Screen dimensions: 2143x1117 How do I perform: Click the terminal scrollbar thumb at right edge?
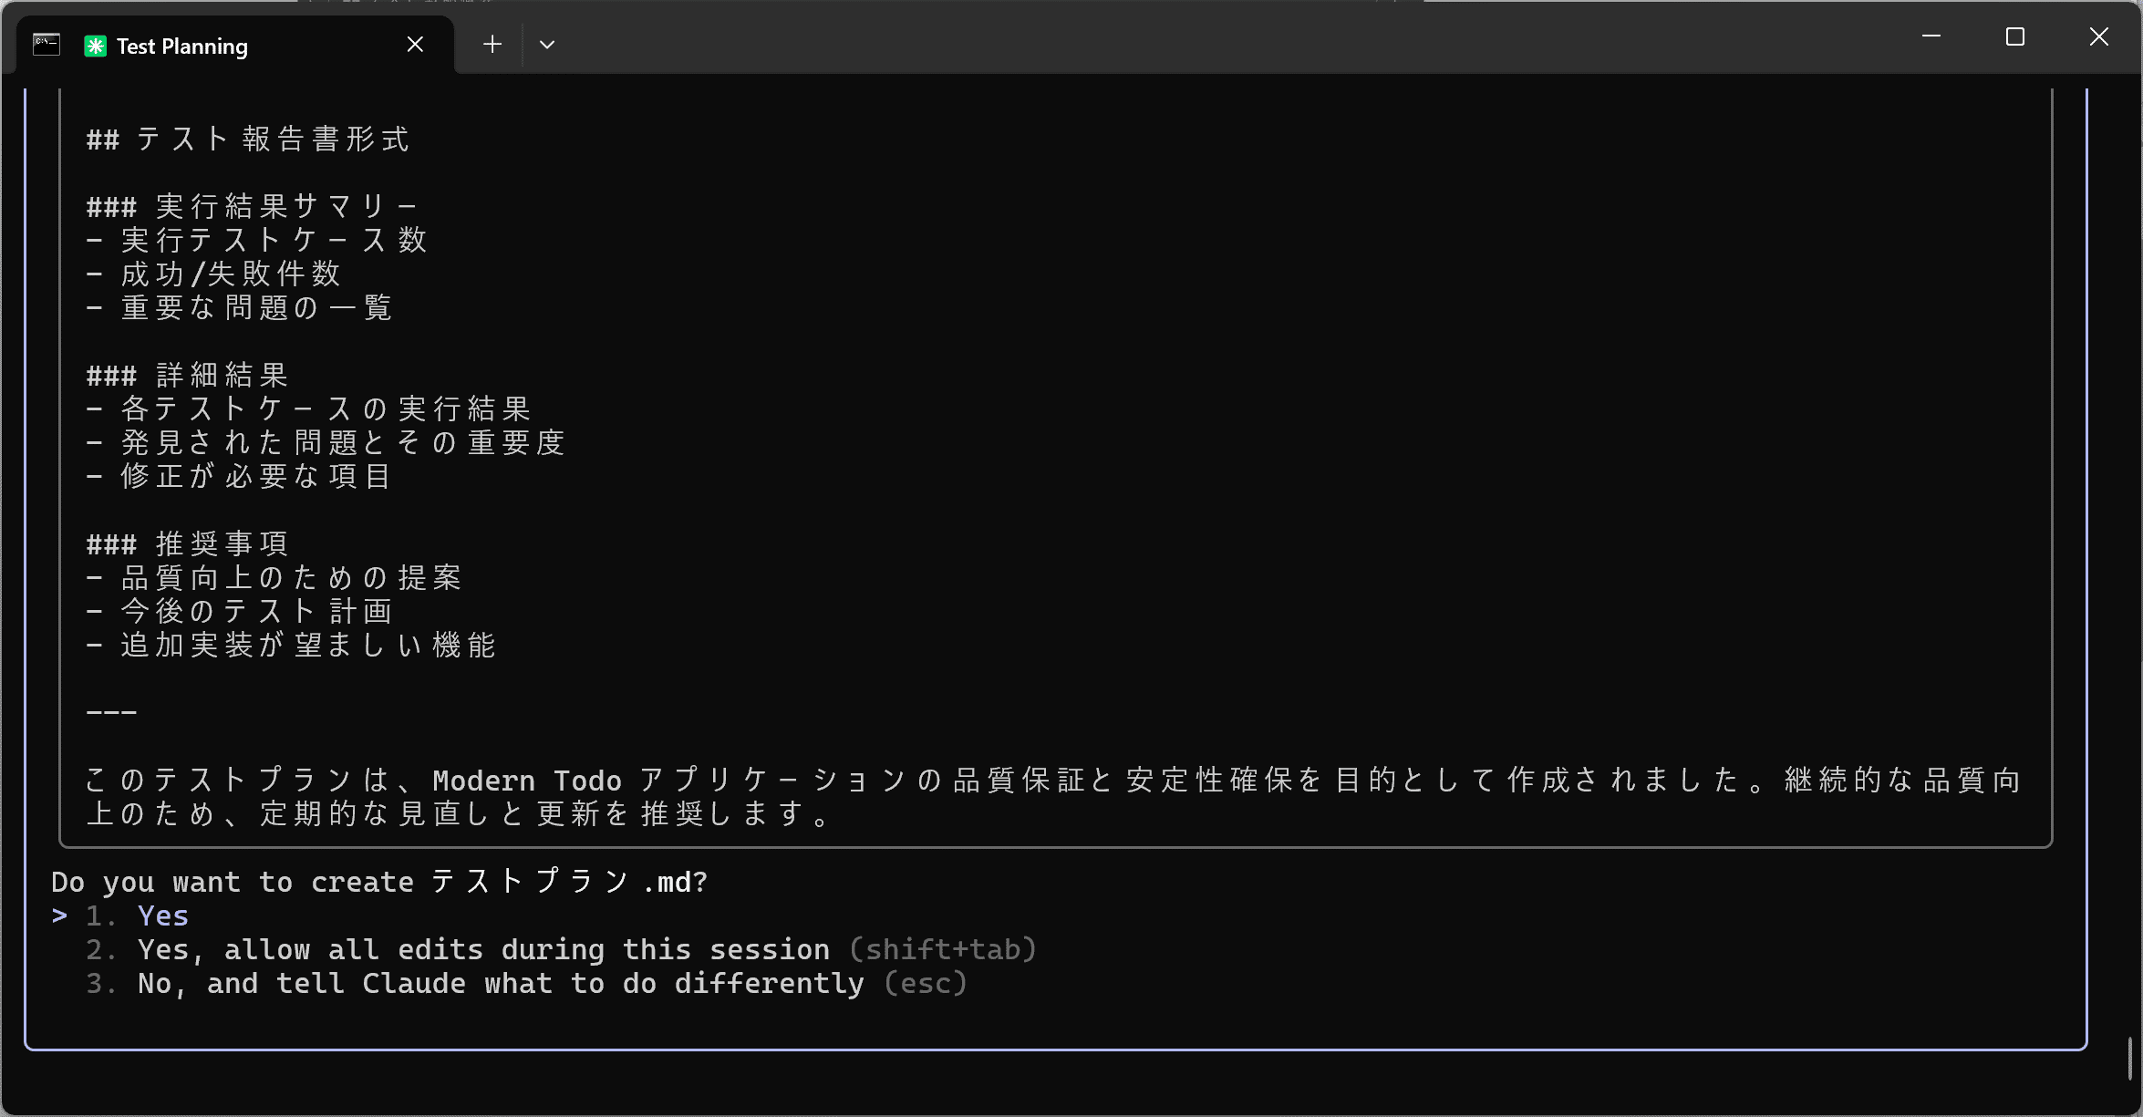2130,1058
